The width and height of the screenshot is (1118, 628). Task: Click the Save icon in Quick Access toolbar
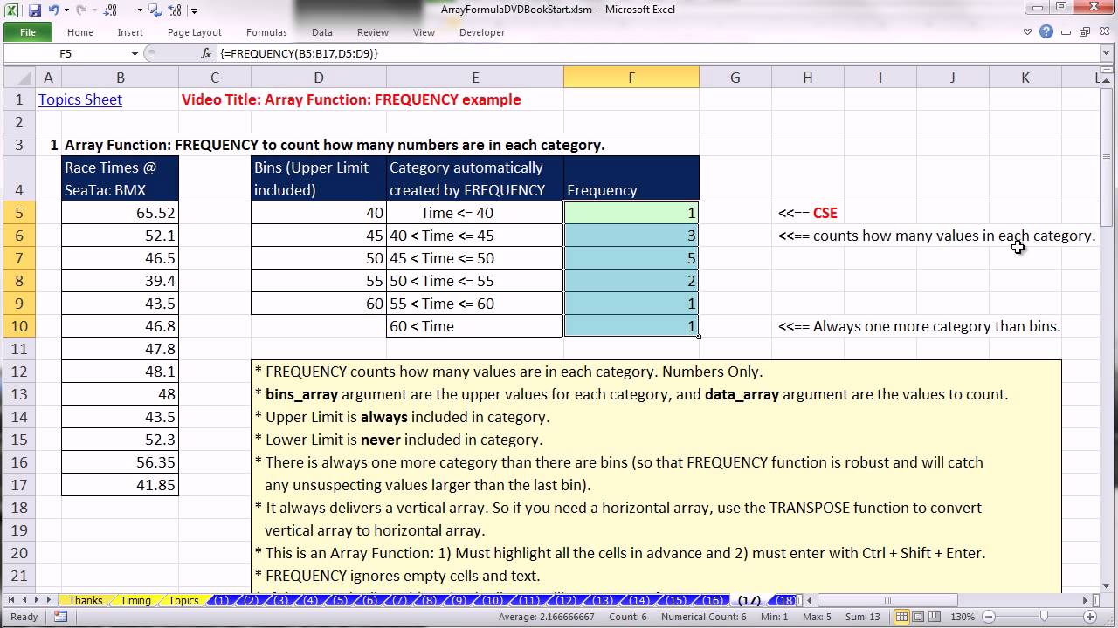pyautogui.click(x=35, y=10)
